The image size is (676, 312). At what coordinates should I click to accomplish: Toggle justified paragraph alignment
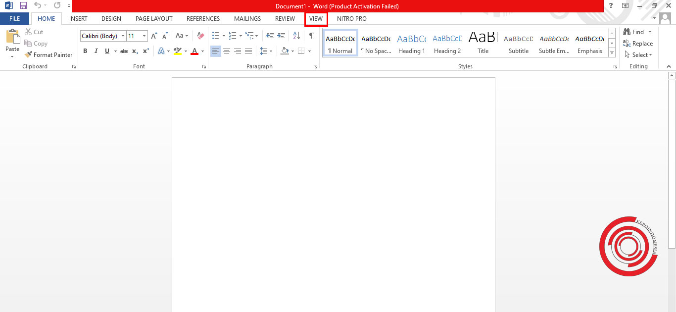click(x=248, y=51)
